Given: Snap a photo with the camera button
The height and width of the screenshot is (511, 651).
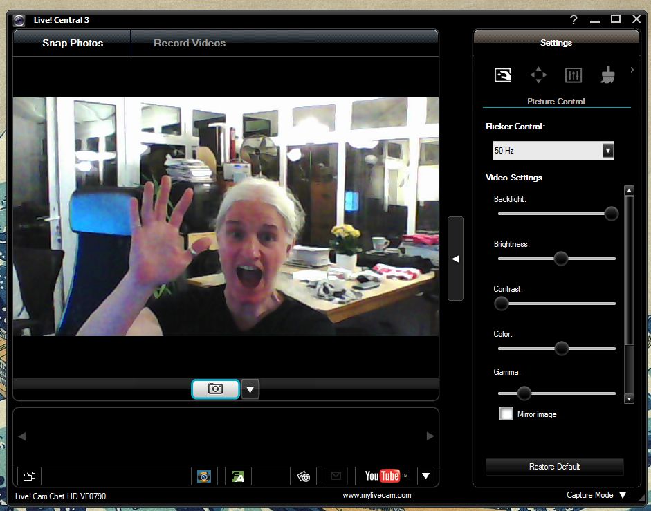Looking at the screenshot, I should click(x=215, y=389).
